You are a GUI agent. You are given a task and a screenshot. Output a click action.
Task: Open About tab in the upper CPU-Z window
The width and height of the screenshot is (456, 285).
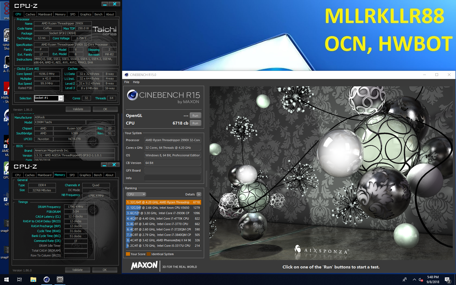tap(110, 14)
